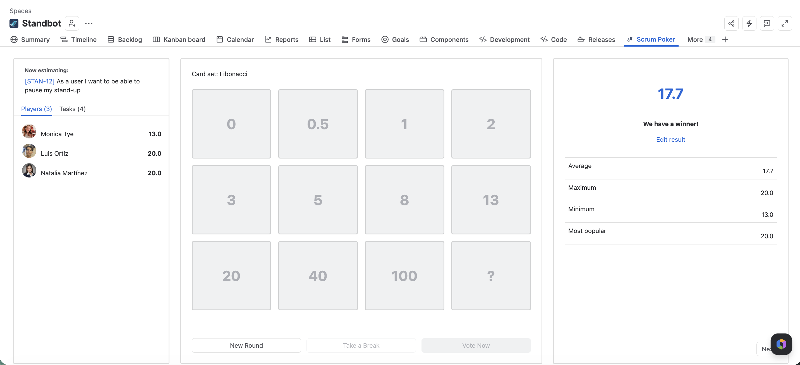The image size is (800, 365).
Task: Open the assistant chat widget icon
Action: pyautogui.click(x=781, y=344)
